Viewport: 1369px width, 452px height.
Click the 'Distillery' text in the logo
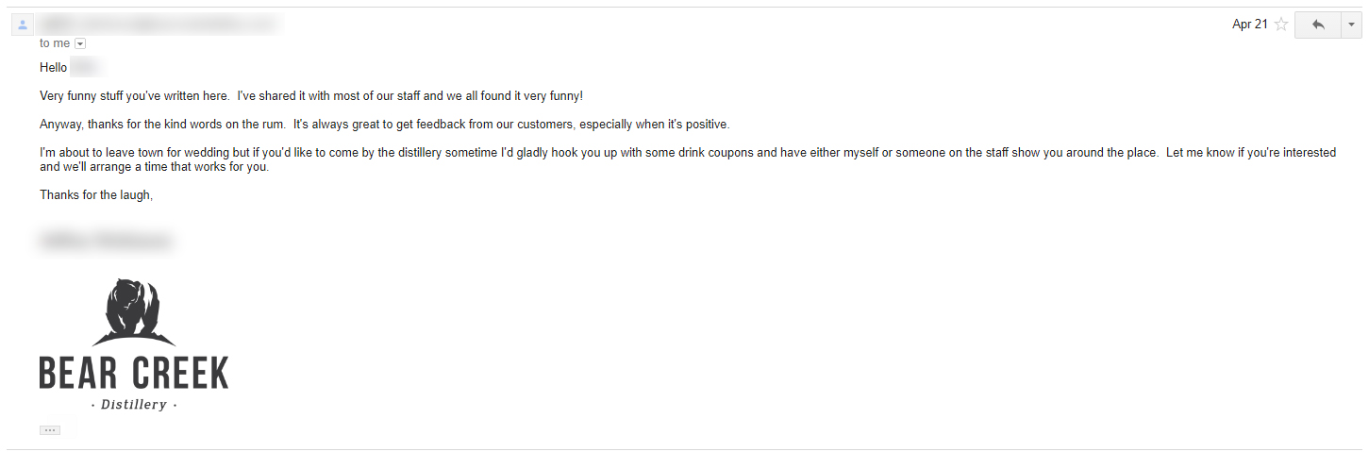coord(134,405)
